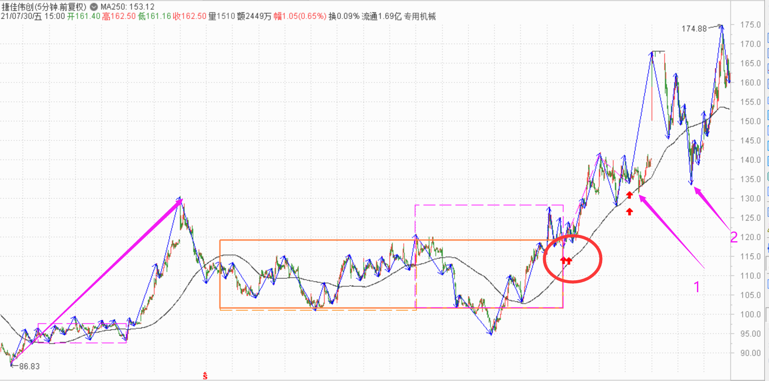Select the magenta annotation number 1

pos(697,287)
